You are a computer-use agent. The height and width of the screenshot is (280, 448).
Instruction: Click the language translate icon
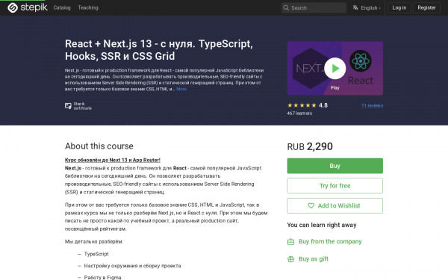(x=355, y=7)
